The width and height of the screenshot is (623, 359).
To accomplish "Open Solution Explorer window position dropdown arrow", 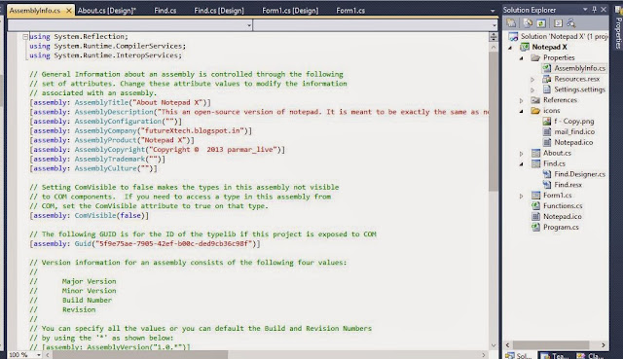I will pyautogui.click(x=585, y=9).
